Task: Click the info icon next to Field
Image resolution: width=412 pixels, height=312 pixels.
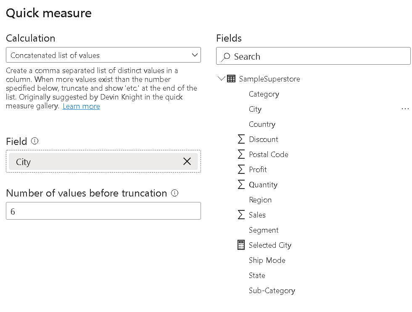Action: [x=35, y=142]
